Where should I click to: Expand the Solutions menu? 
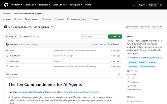(x=30, y=5)
